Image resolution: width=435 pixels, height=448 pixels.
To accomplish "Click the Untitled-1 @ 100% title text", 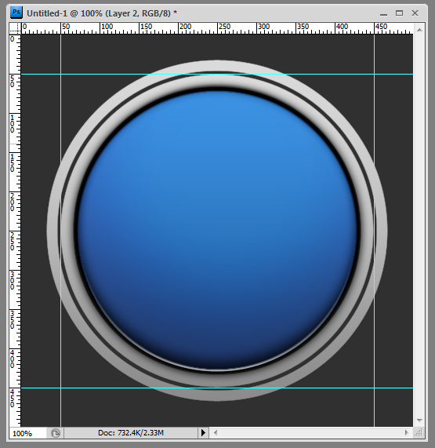I will point(102,13).
